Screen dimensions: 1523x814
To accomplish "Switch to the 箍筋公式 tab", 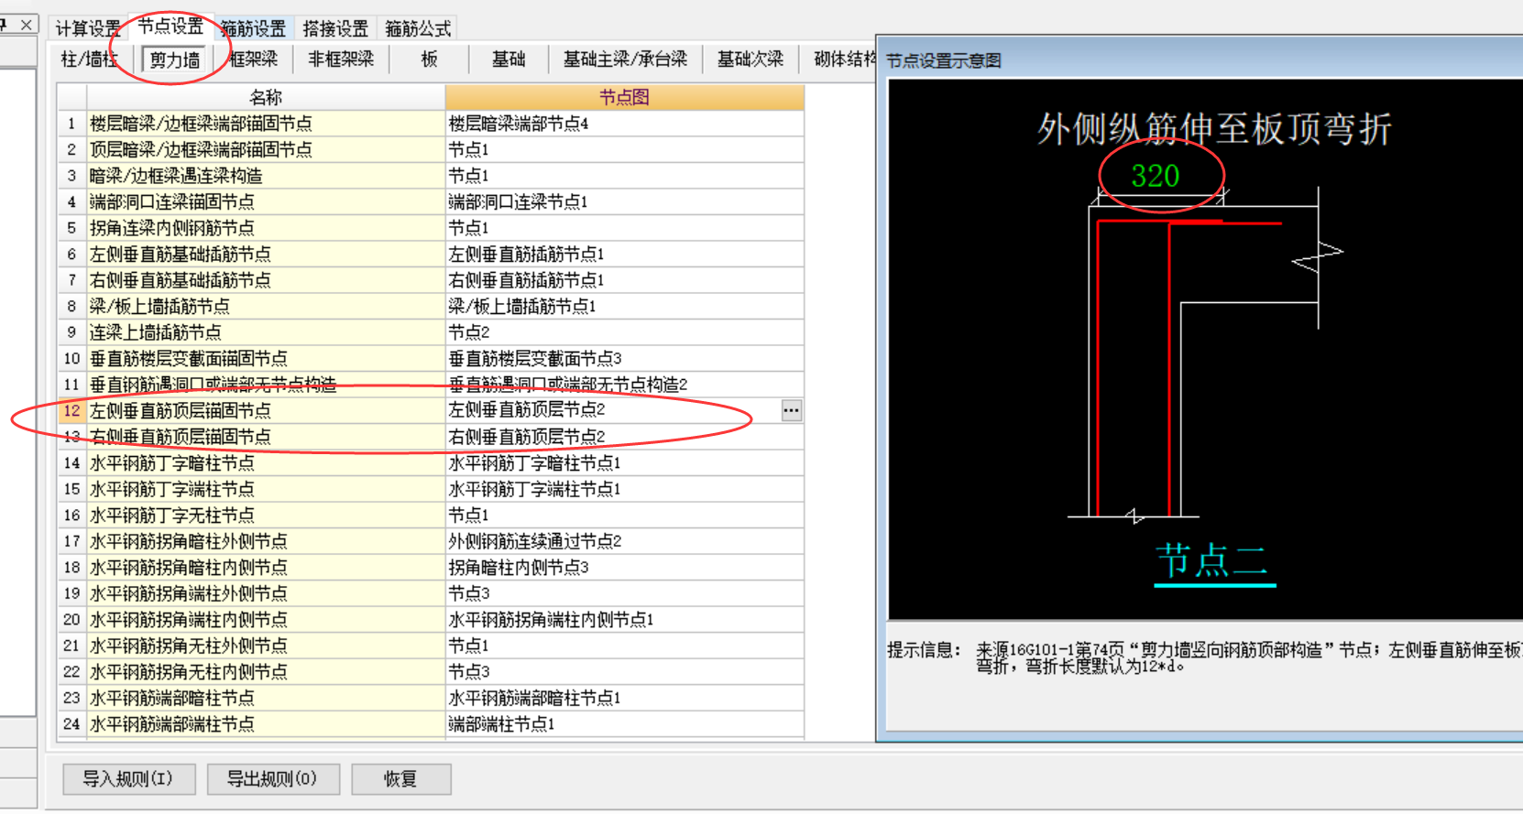I will pyautogui.click(x=418, y=29).
